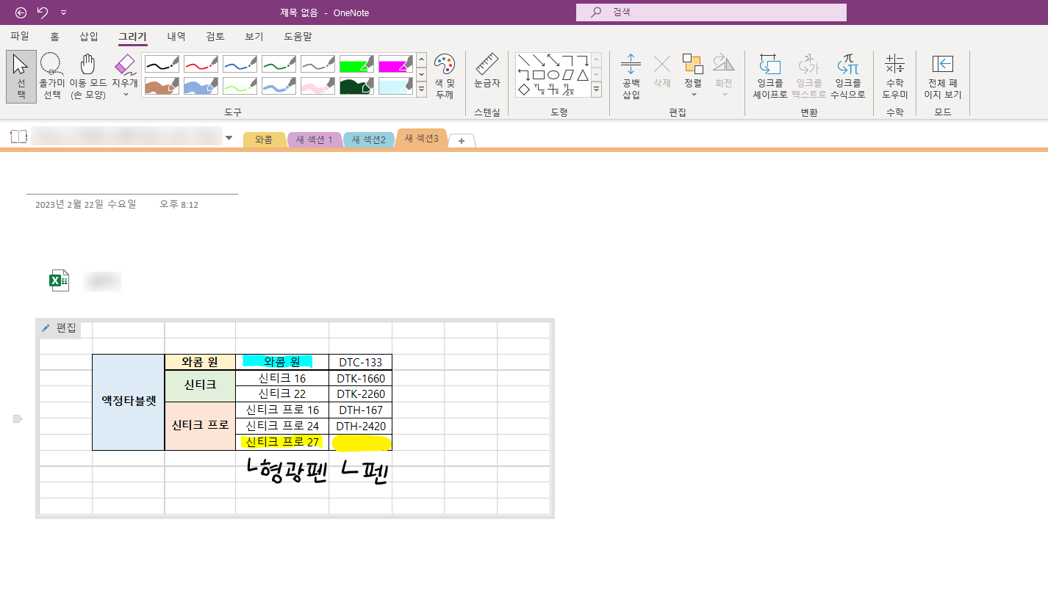The height and width of the screenshot is (613, 1048).
Task: Convert ink with 잉크를 수식으로
Action: (x=847, y=76)
